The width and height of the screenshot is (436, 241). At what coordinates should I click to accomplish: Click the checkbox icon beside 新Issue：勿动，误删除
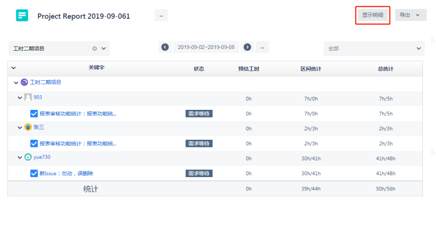point(34,173)
